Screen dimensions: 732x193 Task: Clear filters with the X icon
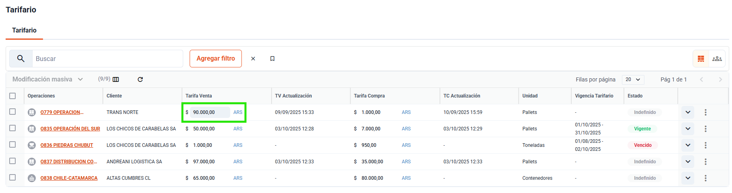click(253, 59)
